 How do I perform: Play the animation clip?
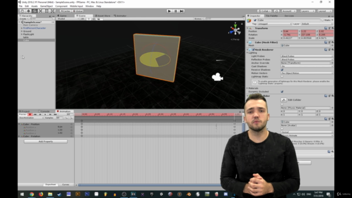(x=45, y=114)
